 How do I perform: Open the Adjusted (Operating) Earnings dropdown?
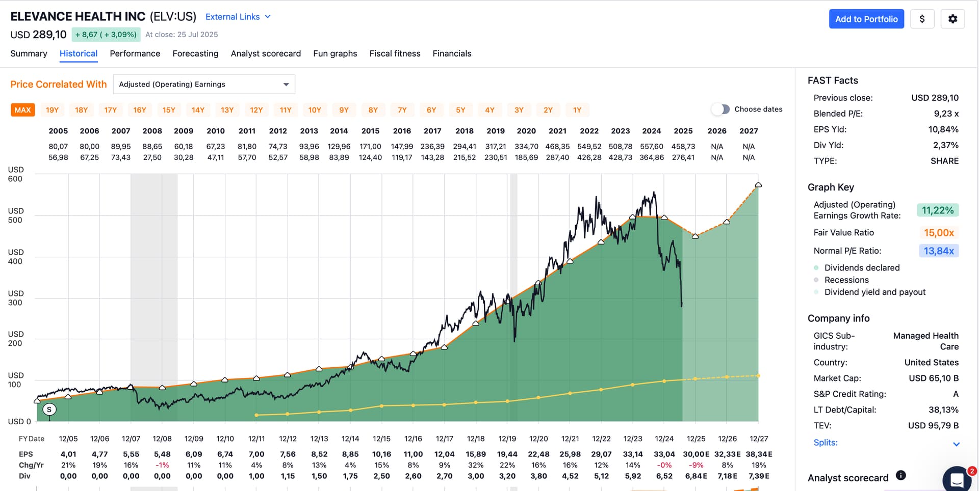click(204, 85)
